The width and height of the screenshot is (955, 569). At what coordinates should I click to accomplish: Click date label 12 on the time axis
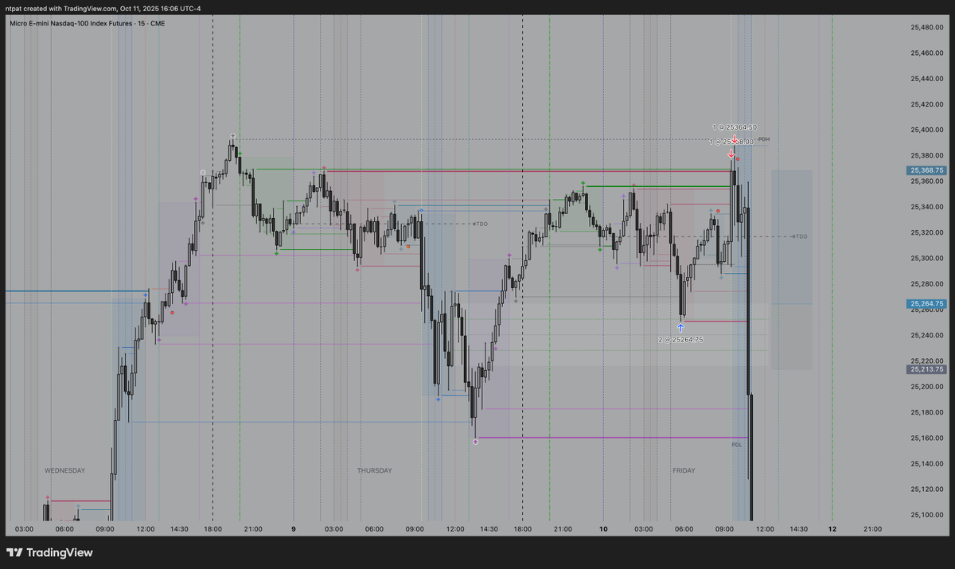pos(832,528)
